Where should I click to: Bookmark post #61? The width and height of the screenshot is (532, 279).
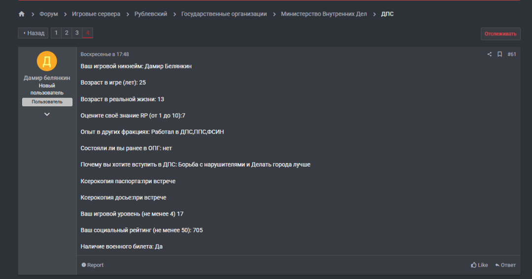click(x=499, y=55)
